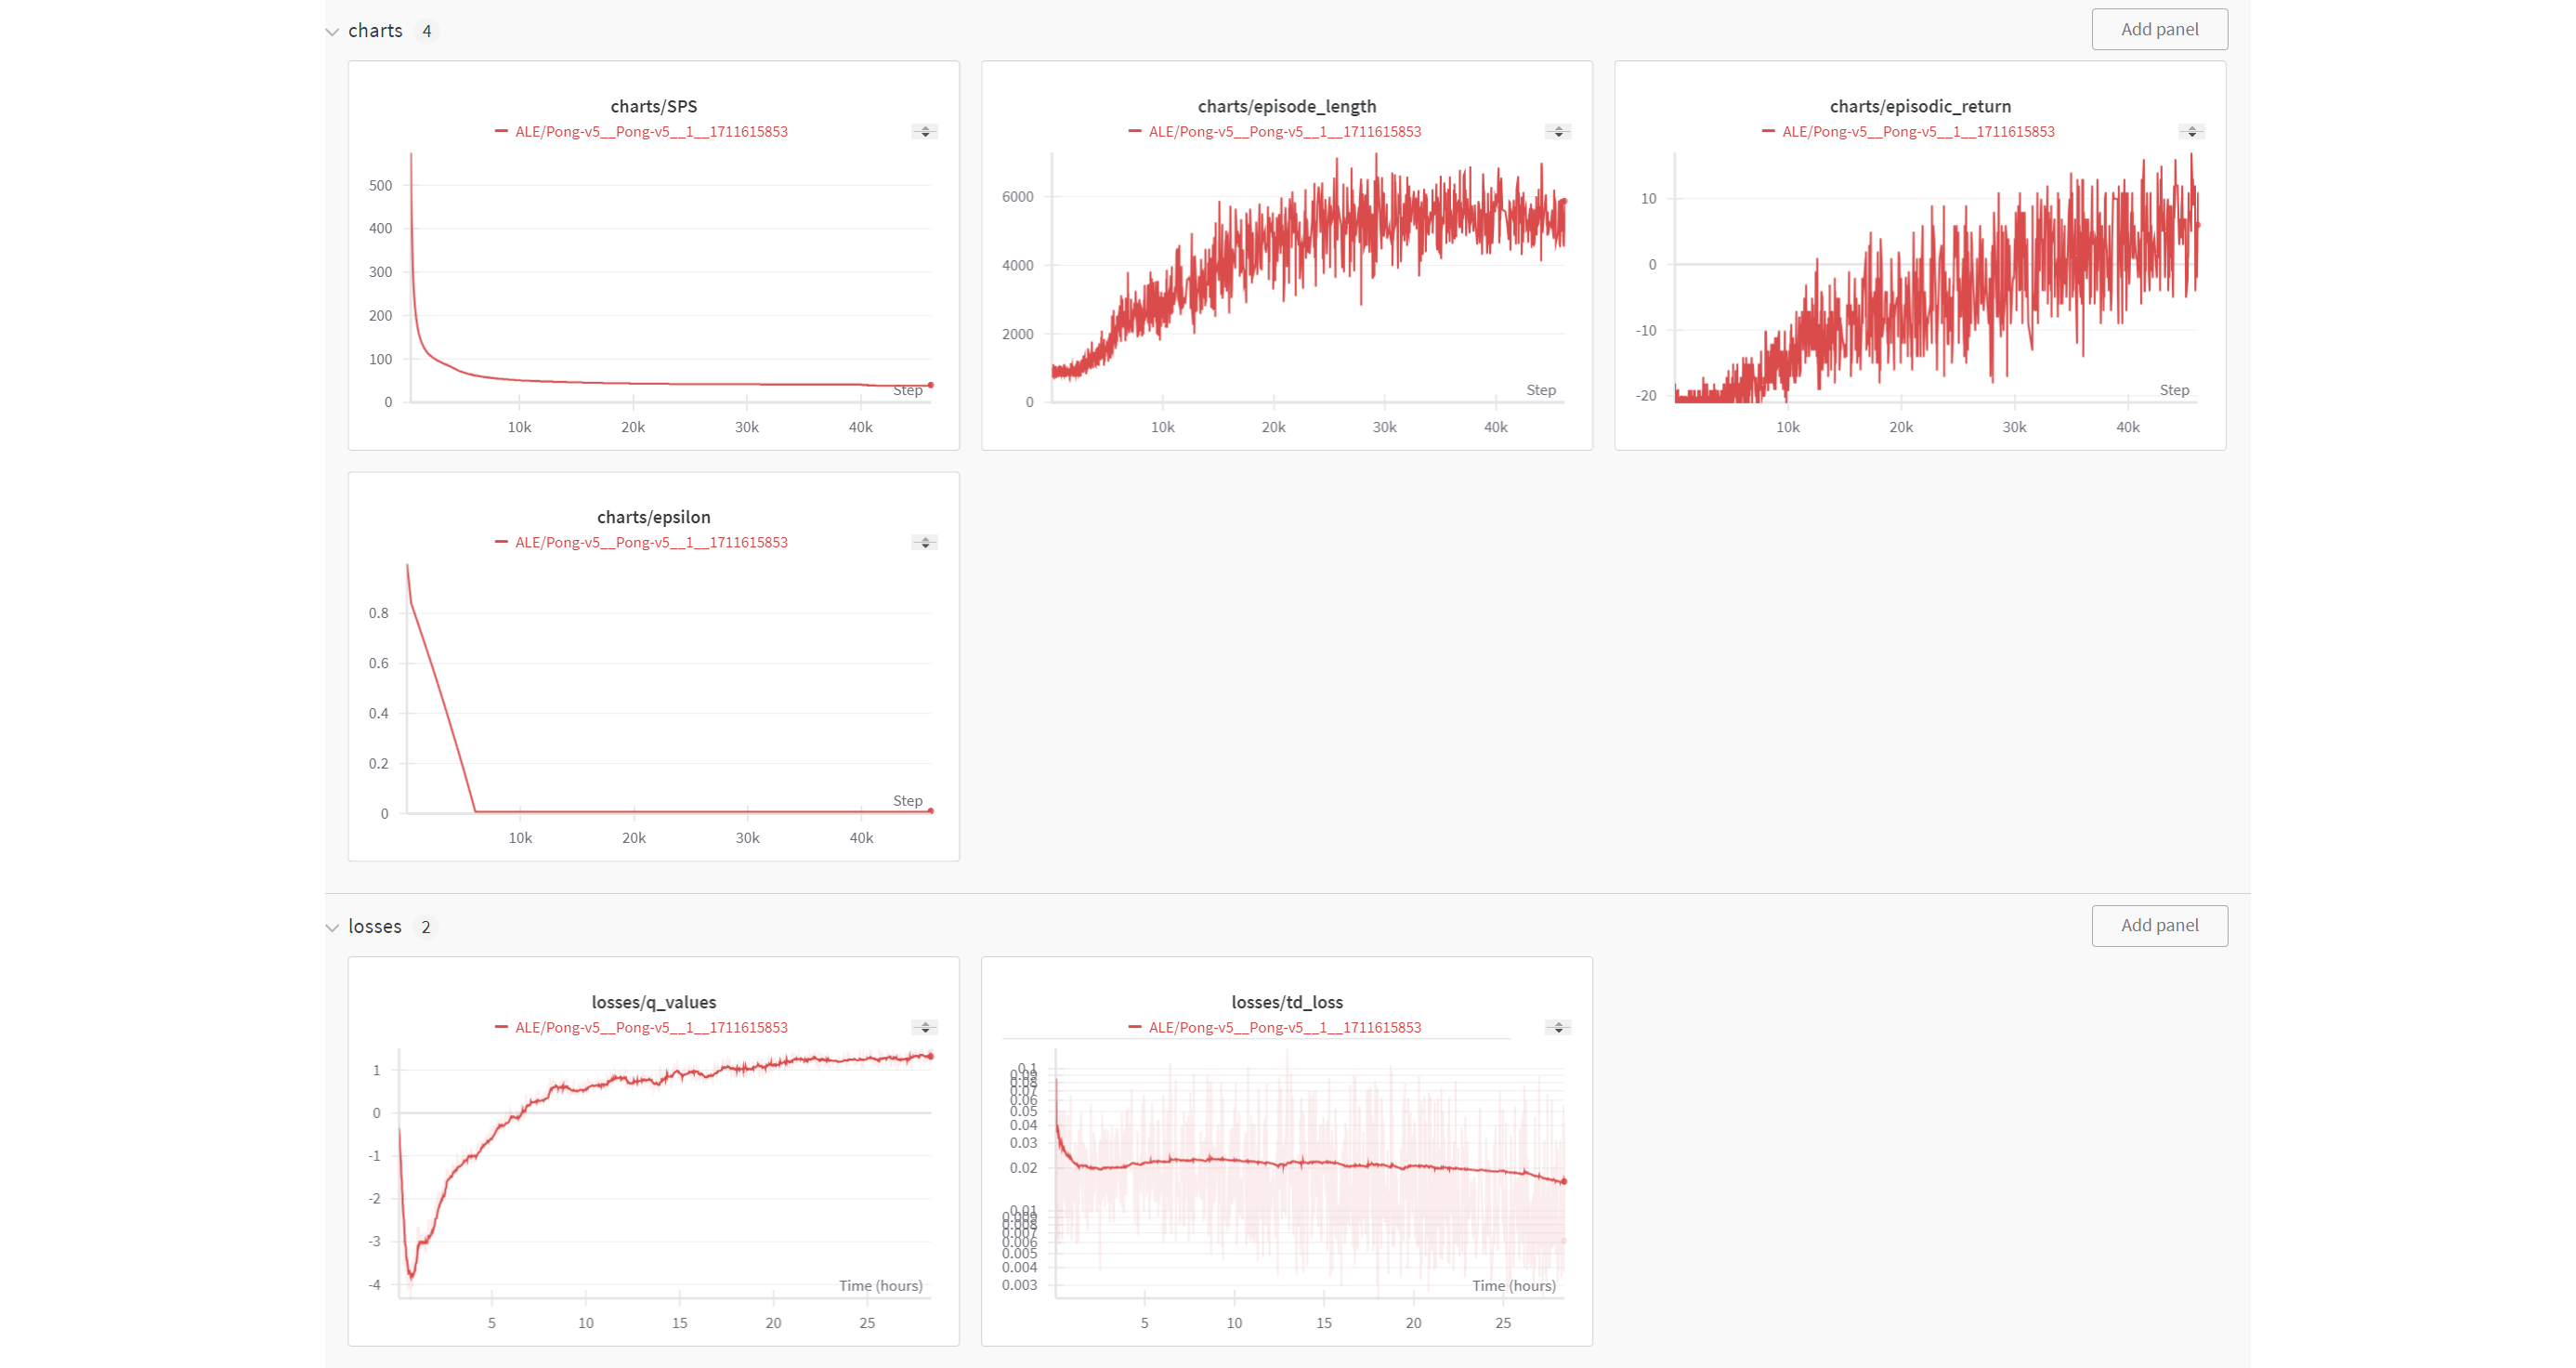Collapse the losses section chevron
The height and width of the screenshot is (1368, 2576).
[x=333, y=927]
